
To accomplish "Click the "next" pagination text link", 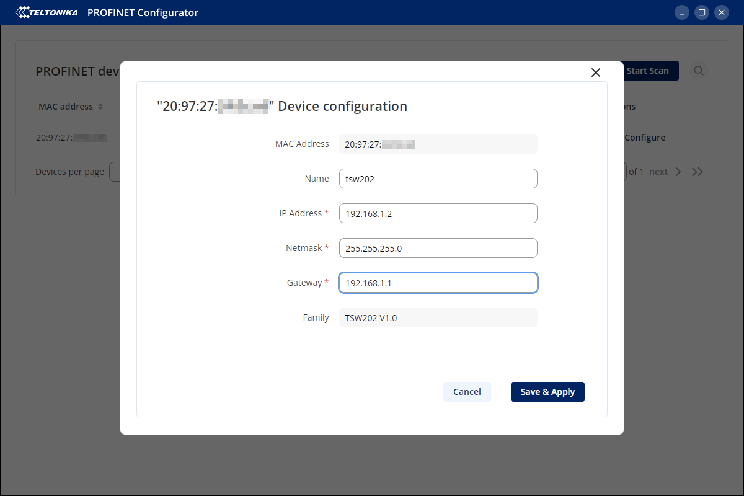I will 658,172.
